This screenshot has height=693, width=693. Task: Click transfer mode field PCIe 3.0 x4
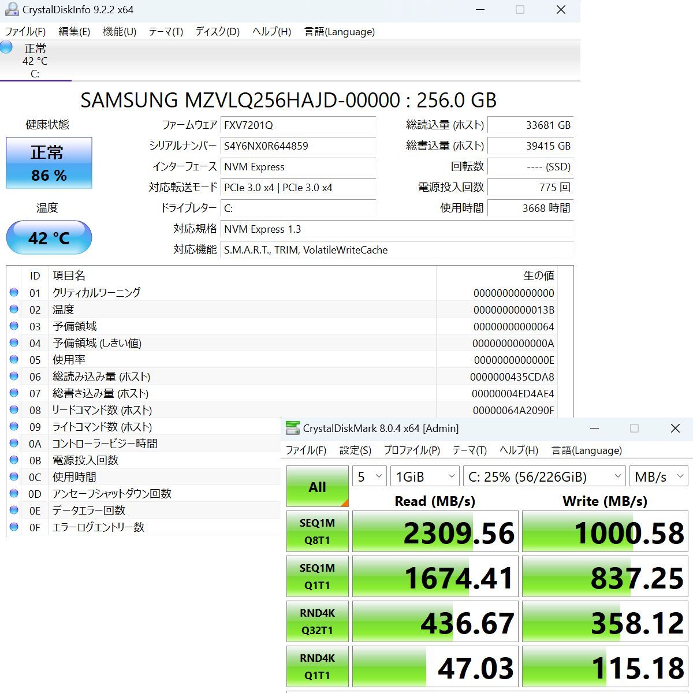coord(298,188)
